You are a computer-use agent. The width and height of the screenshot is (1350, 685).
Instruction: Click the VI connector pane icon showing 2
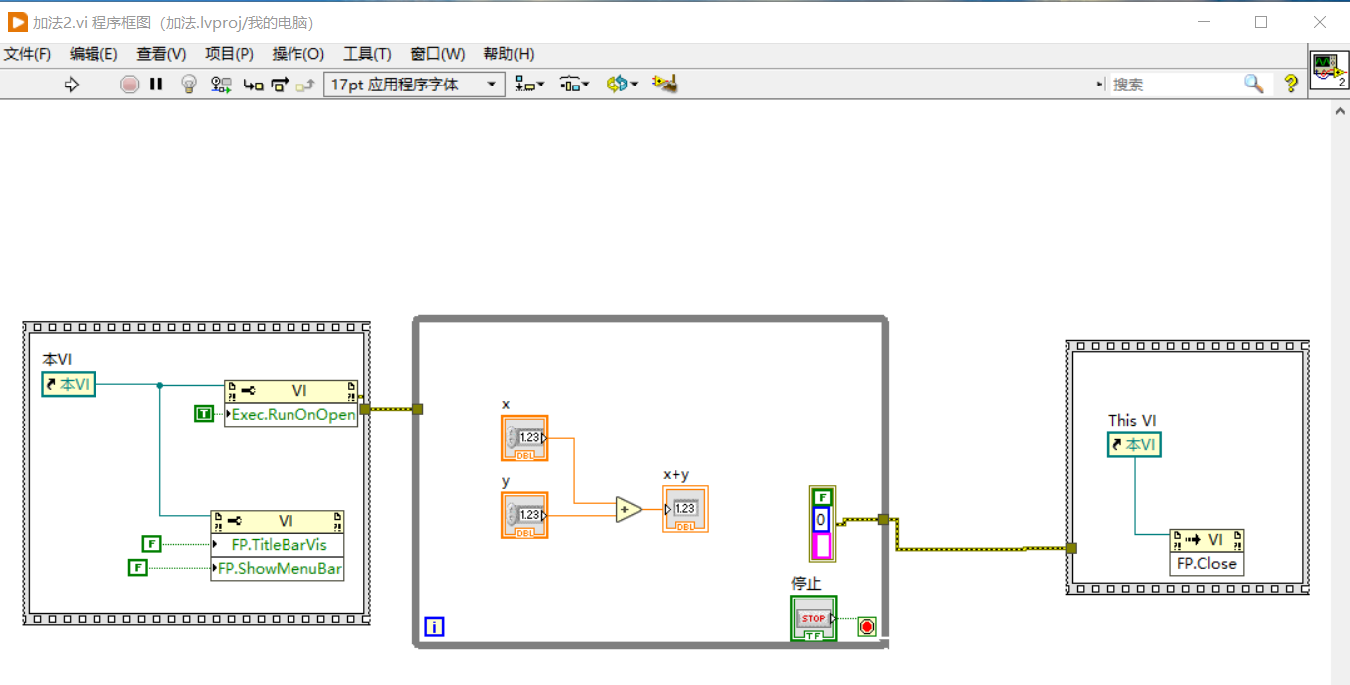pyautogui.click(x=1331, y=71)
